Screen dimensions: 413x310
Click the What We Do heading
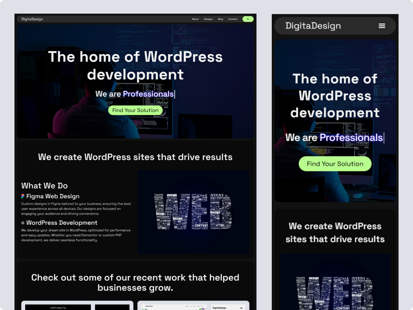coord(45,186)
